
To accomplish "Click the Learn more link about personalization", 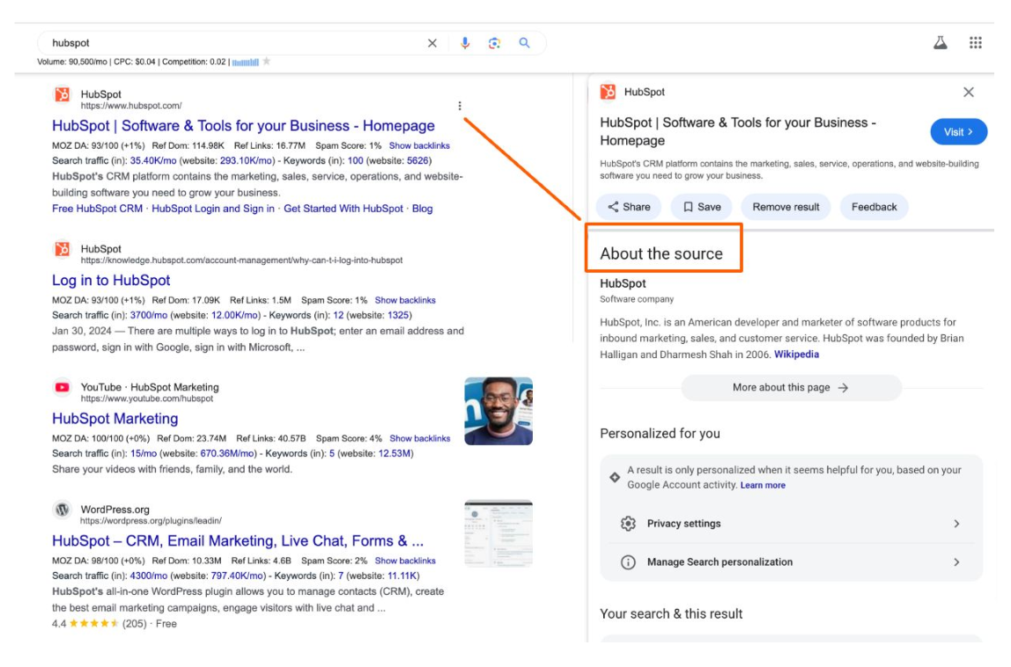I will [763, 485].
